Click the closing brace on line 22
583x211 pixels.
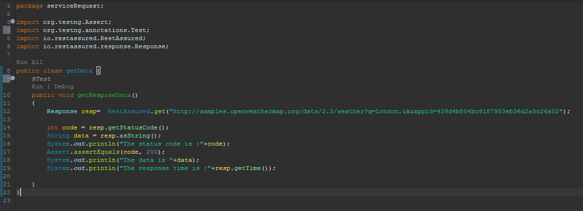tap(18, 192)
